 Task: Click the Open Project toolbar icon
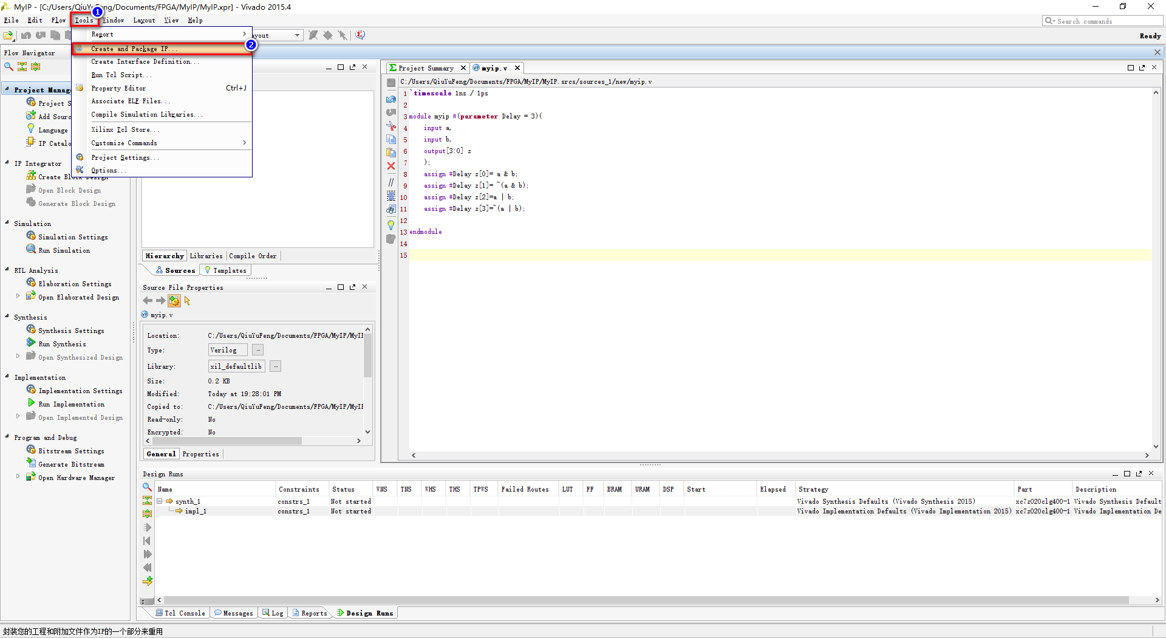[9, 35]
